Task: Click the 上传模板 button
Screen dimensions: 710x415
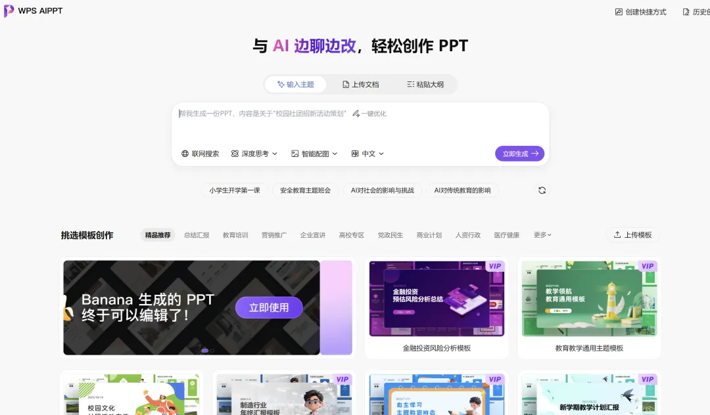Action: [x=632, y=234]
